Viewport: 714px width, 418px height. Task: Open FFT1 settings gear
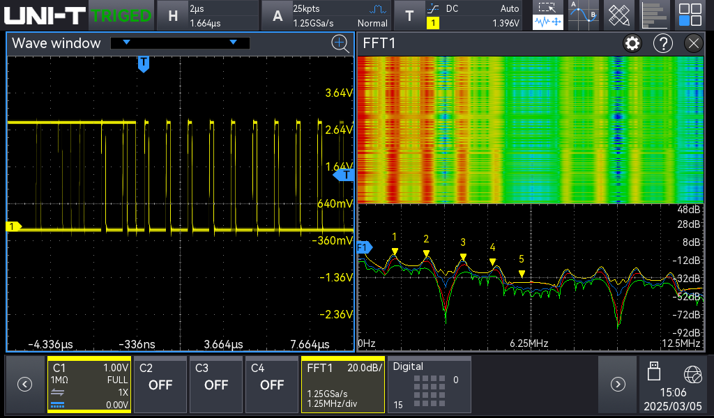(x=632, y=44)
